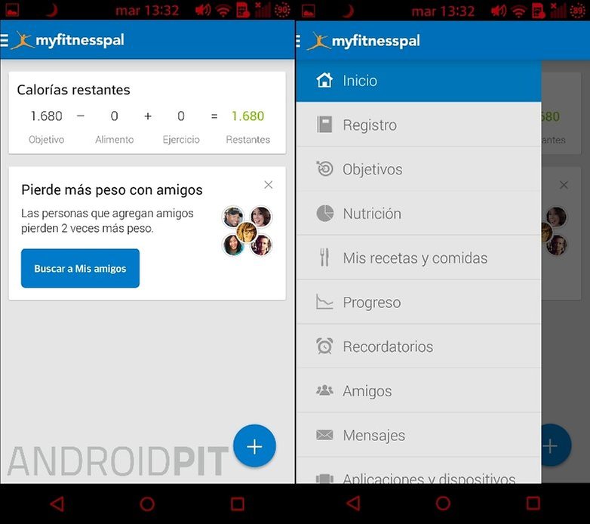
Task: Dismiss the 'Pierde más peso con amigos' card
Action: (269, 185)
